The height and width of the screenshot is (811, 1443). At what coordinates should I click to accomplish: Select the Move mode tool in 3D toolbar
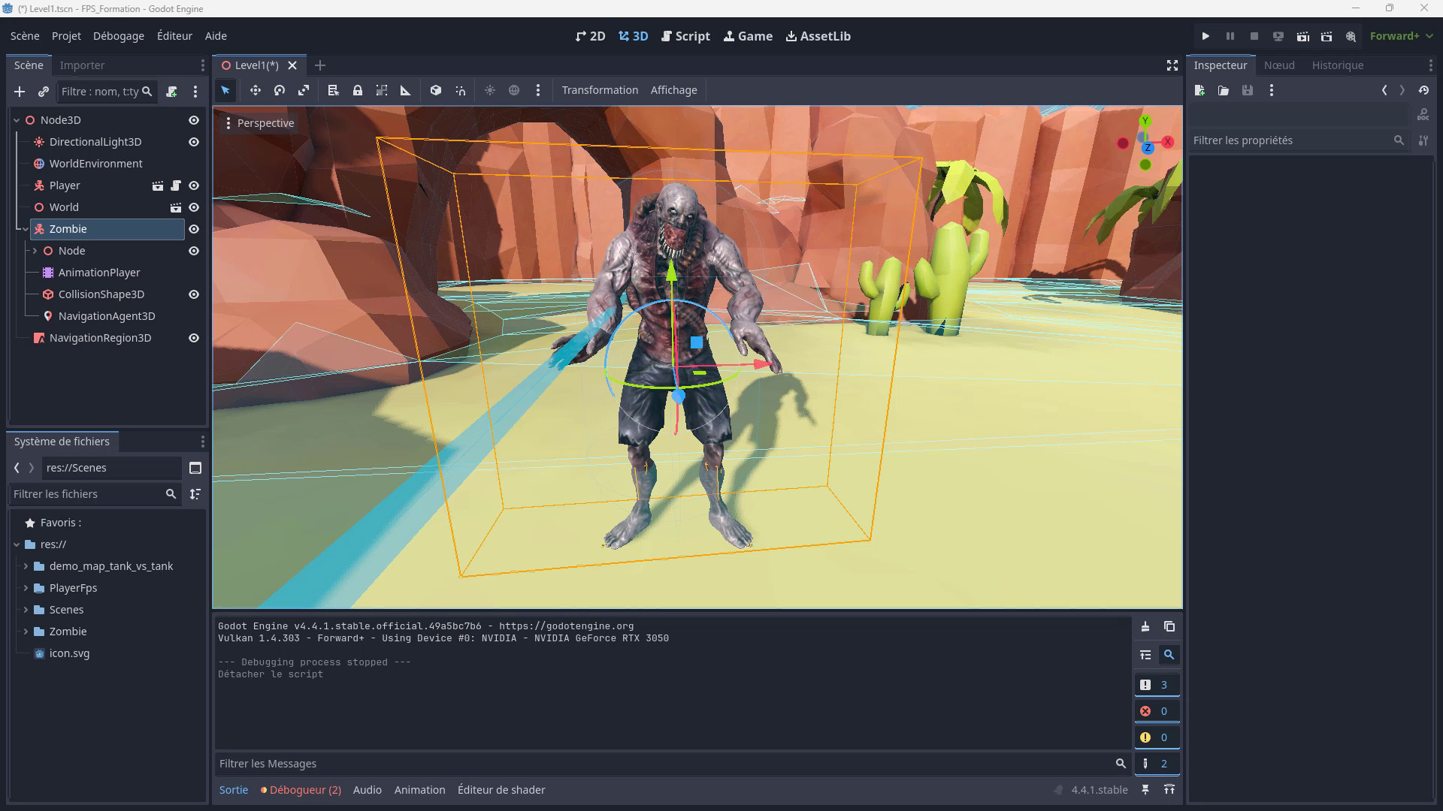coord(256,90)
